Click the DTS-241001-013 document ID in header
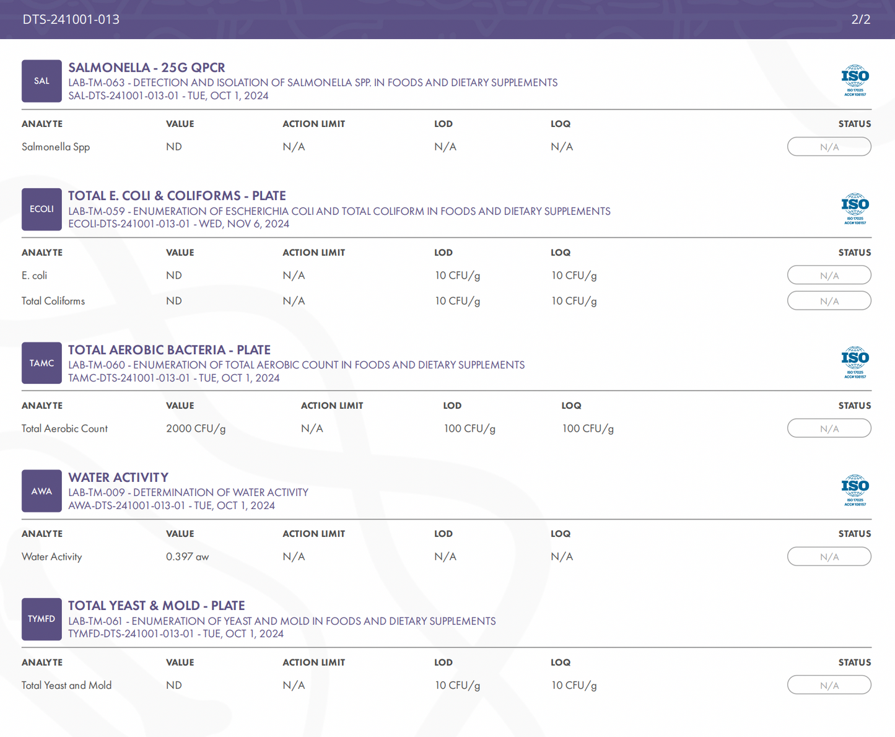The width and height of the screenshot is (895, 737). [x=71, y=19]
